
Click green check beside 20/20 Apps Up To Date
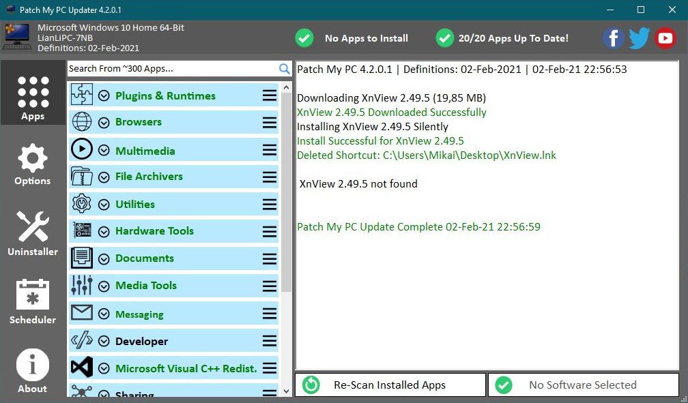[445, 38]
